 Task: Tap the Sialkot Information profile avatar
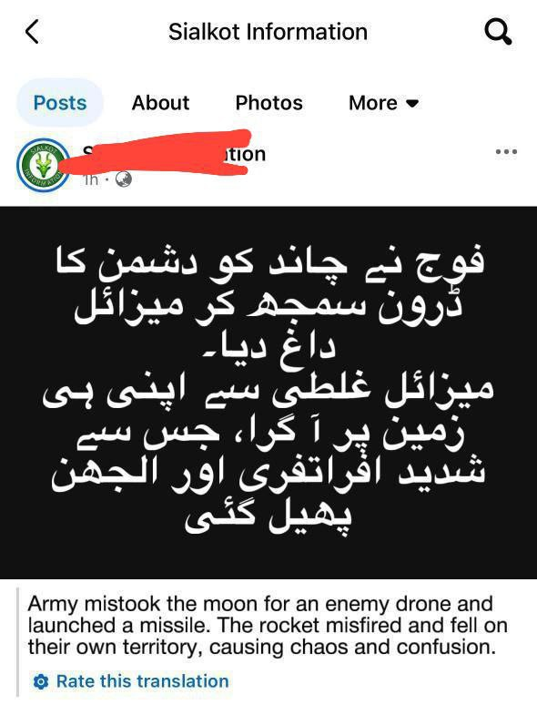point(42,165)
